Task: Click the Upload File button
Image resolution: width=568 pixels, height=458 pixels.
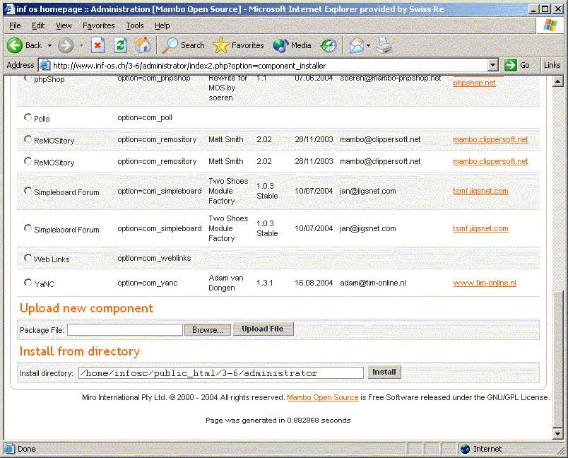Action: (x=262, y=329)
